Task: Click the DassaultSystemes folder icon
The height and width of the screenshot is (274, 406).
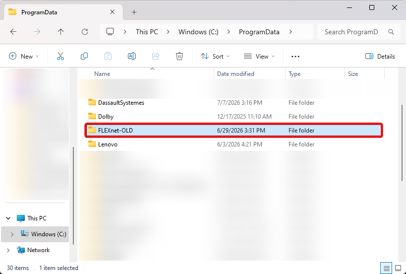Action: pos(92,102)
